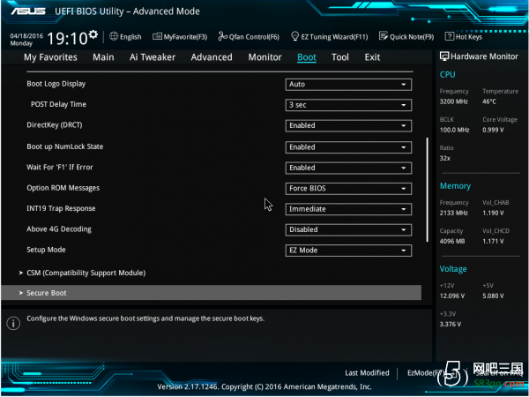Open Quick Note(F9)
The width and height of the screenshot is (529, 397).
(x=406, y=36)
